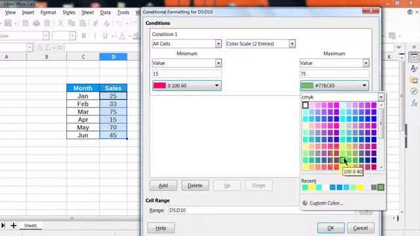Click cell containing Mar

(83, 111)
